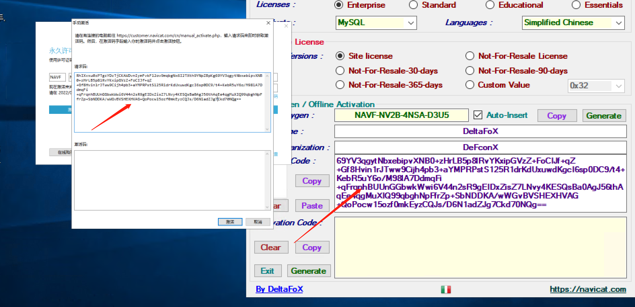Click the cancel button in dialog
Image resolution: width=635 pixels, height=307 pixels.
click(258, 222)
